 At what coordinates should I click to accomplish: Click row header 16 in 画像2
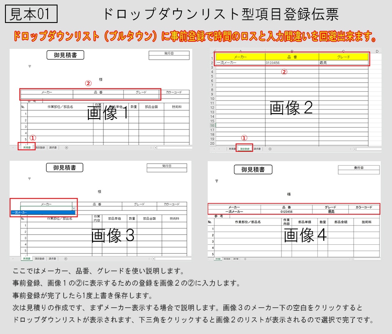[212, 125]
